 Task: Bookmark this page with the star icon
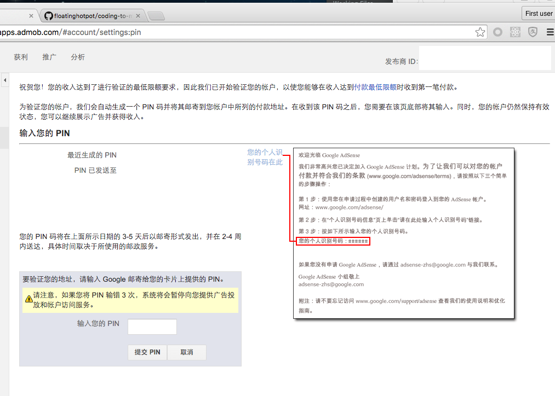[x=480, y=32]
